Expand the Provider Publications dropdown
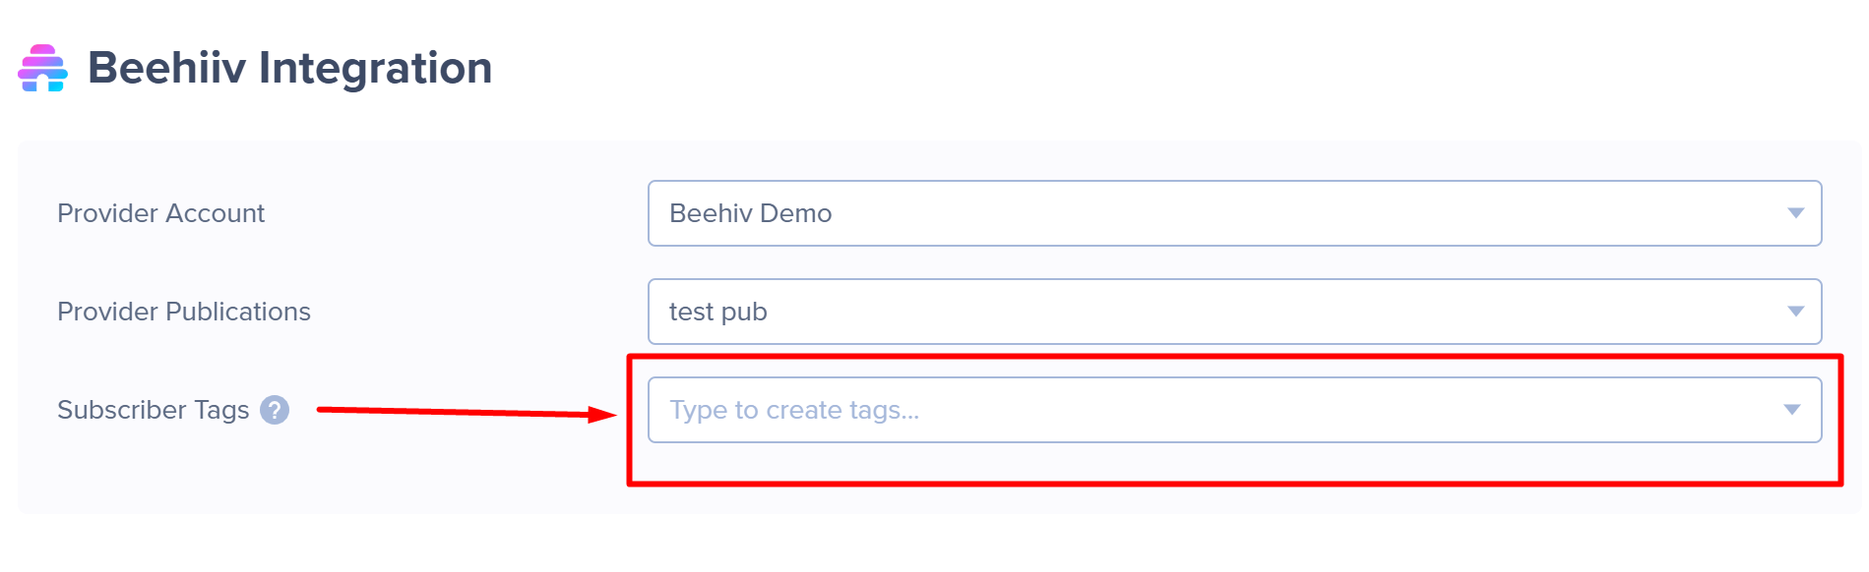The height and width of the screenshot is (572, 1869). [1235, 312]
